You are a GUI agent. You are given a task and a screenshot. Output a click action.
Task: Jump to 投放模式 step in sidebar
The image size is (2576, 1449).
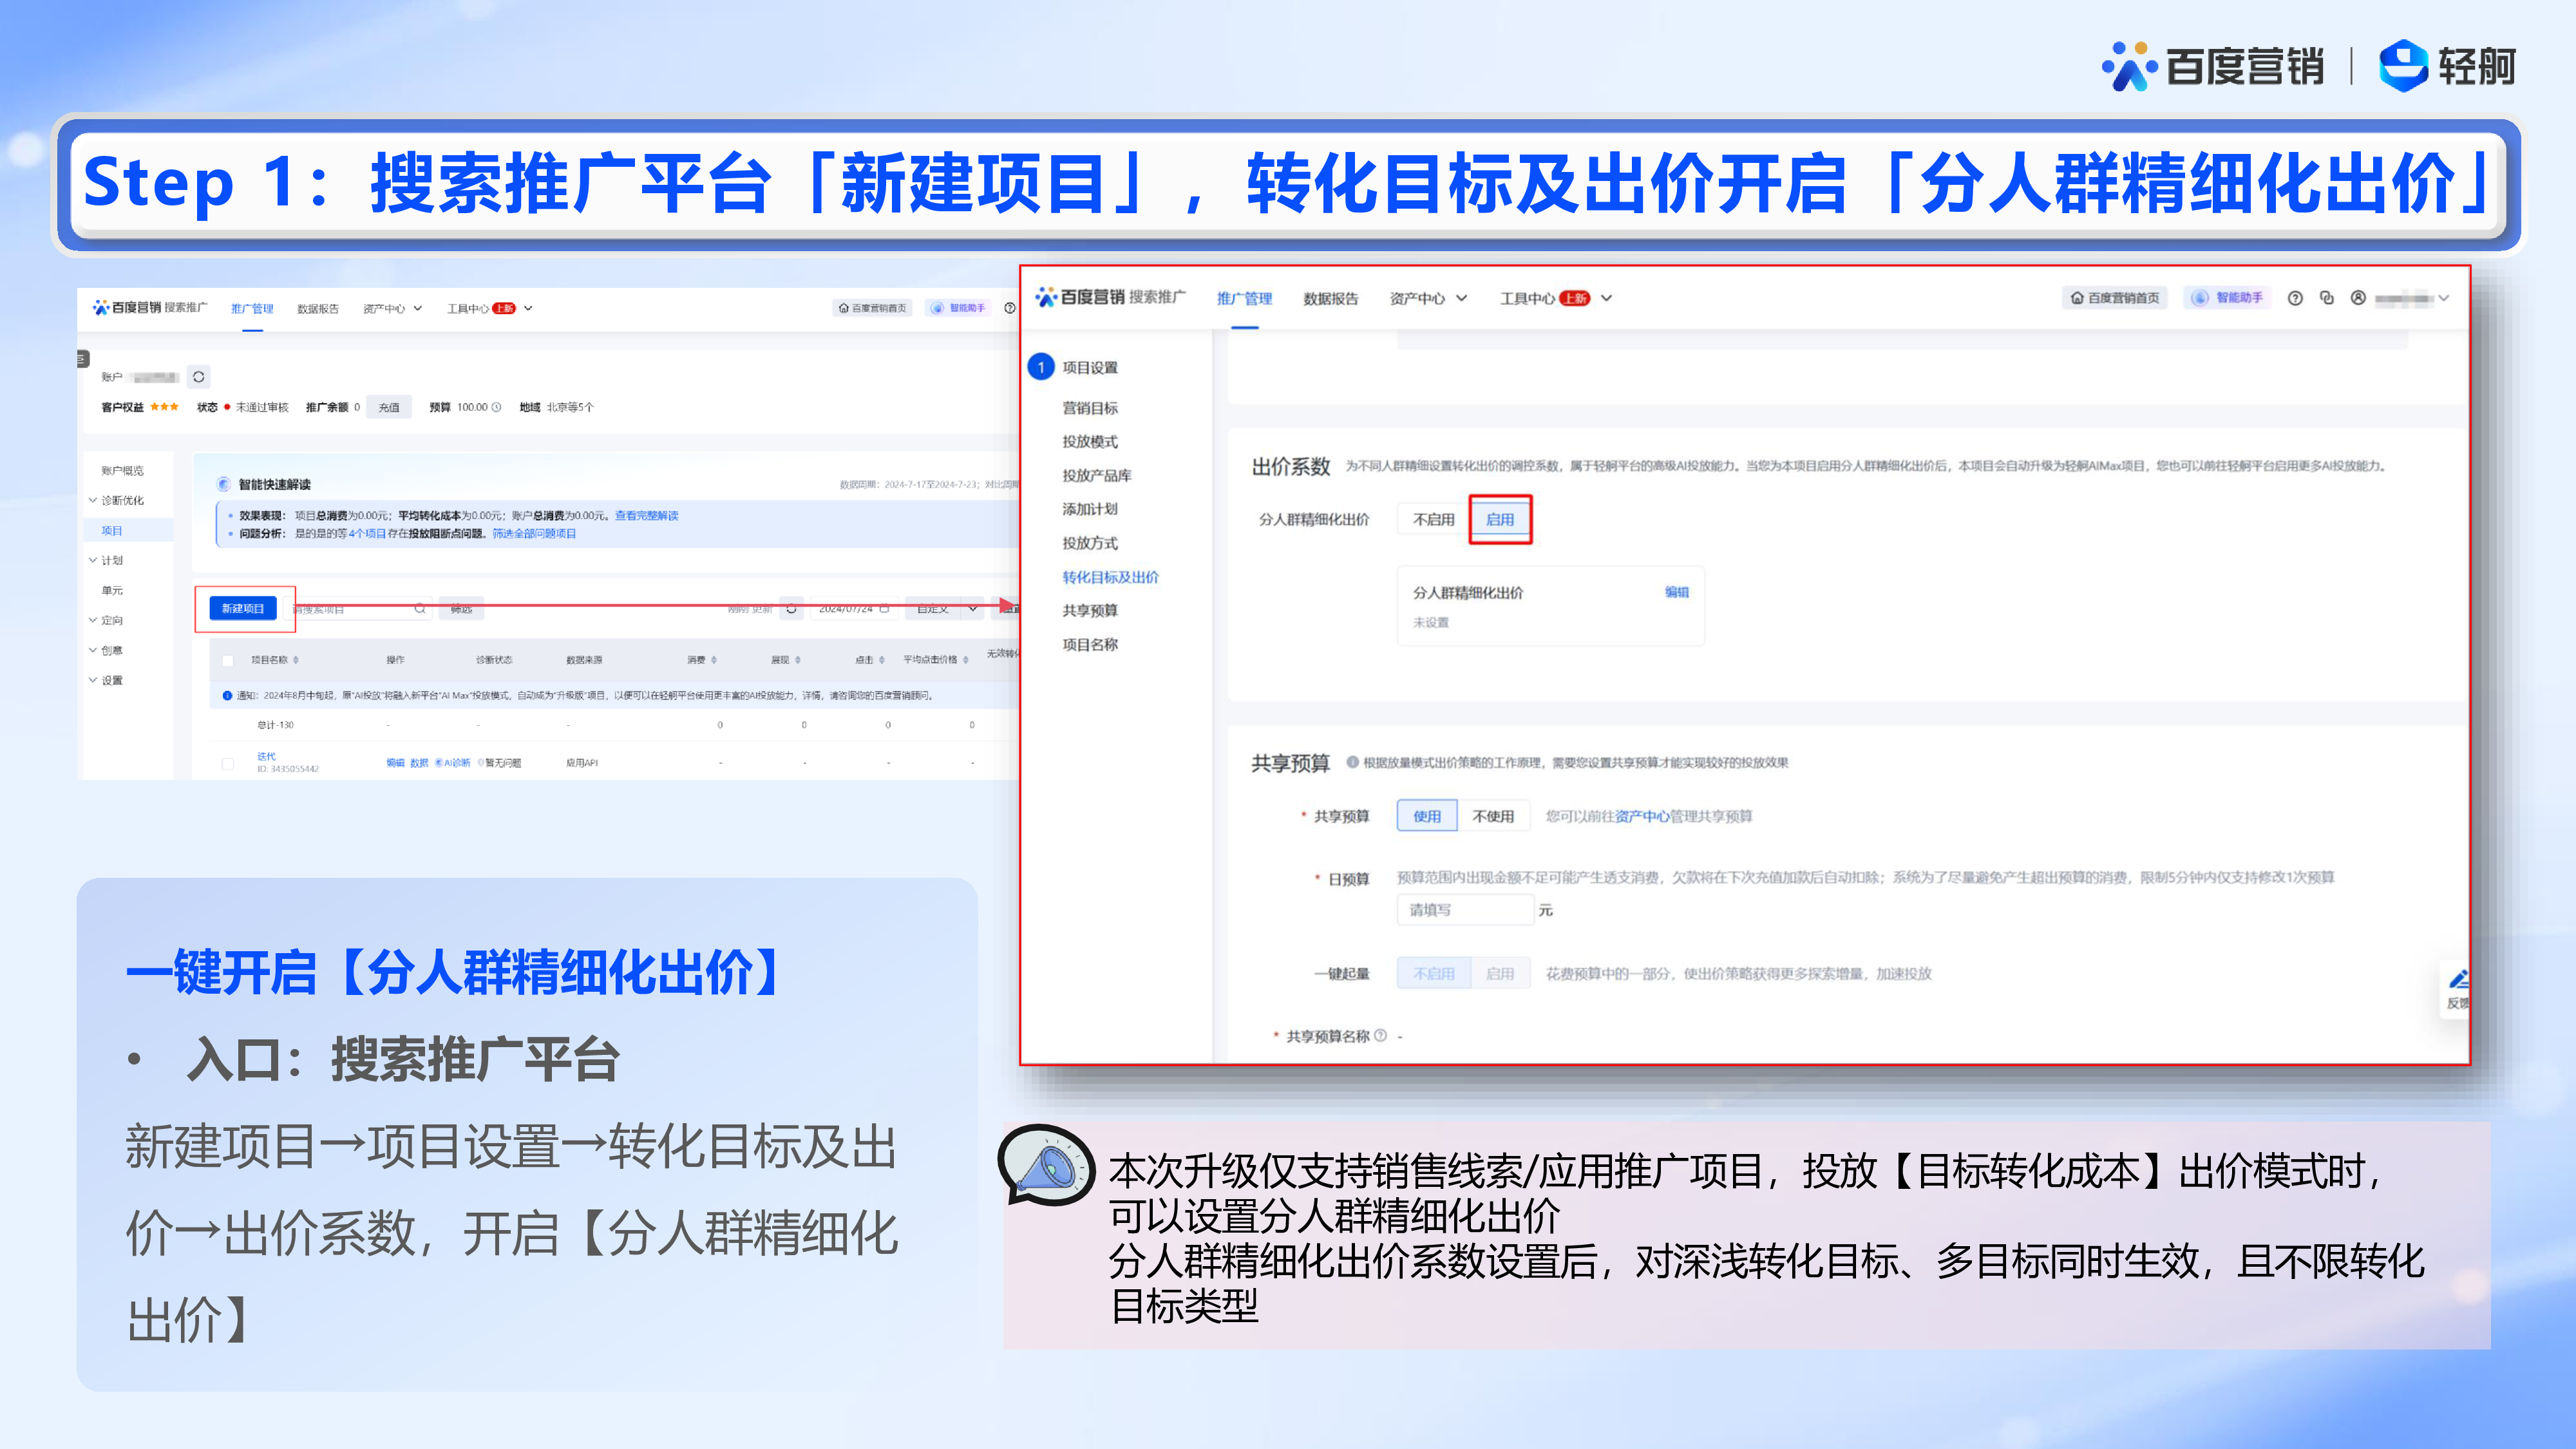point(1090,441)
